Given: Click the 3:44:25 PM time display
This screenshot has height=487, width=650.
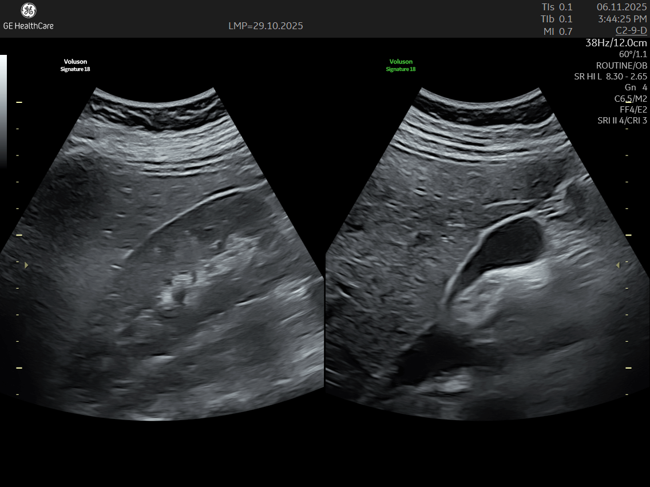Looking at the screenshot, I should click(622, 19).
